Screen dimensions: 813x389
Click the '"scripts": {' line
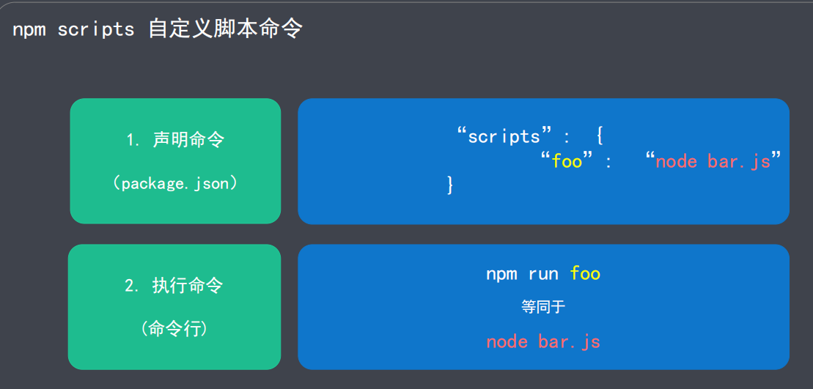530,137
